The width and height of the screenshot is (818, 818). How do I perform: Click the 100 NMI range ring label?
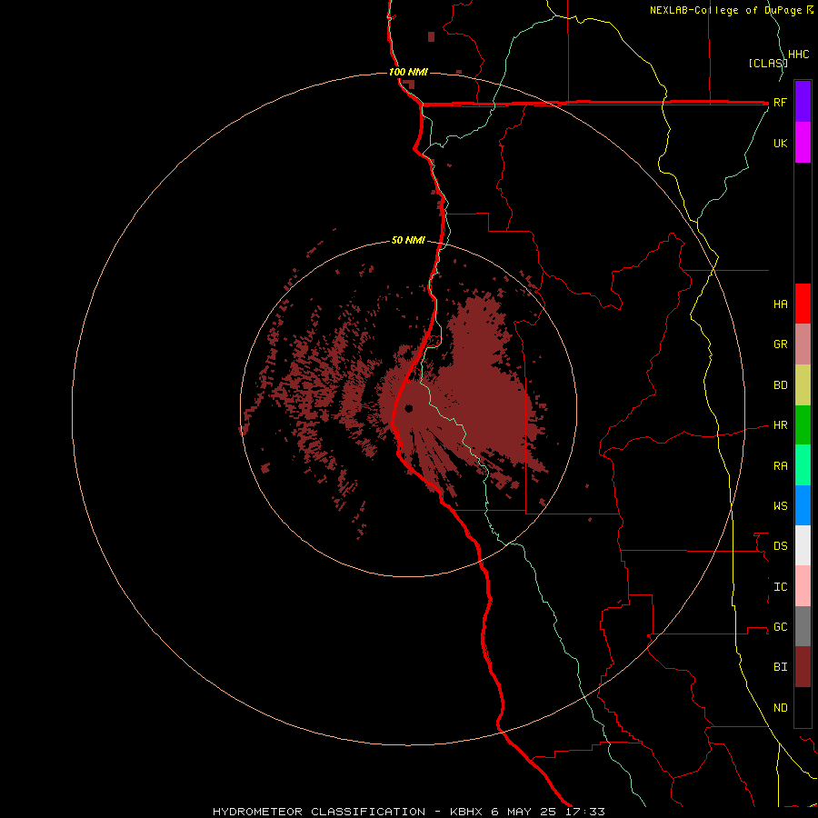[408, 72]
